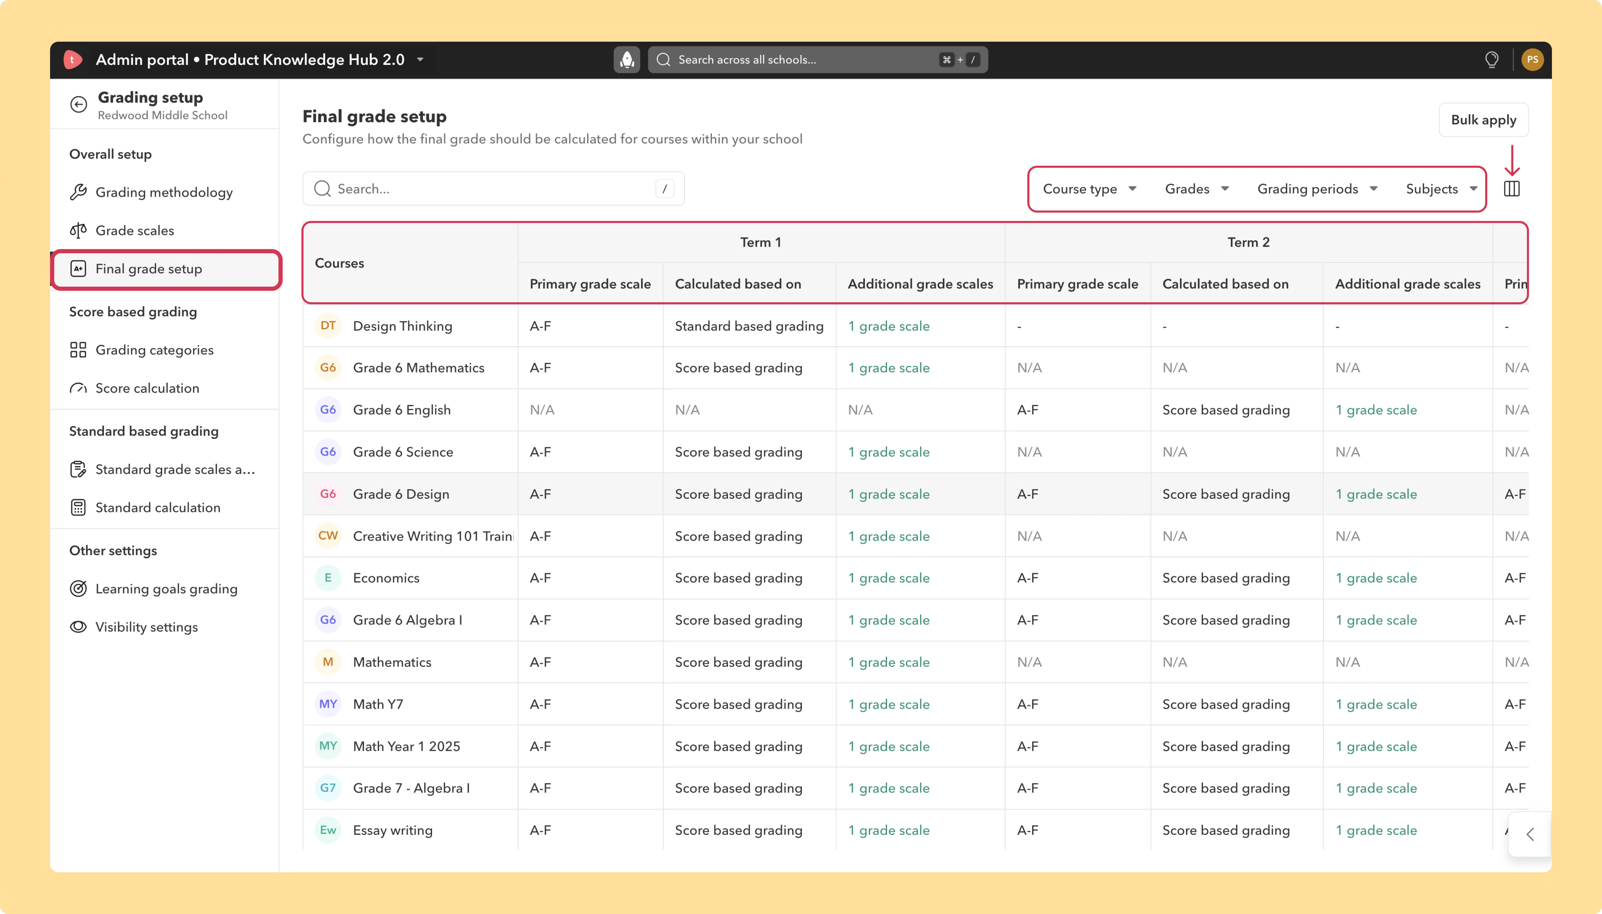The height and width of the screenshot is (914, 1602).
Task: Click the G6 avatar for Grade 6 Science
Action: click(328, 452)
